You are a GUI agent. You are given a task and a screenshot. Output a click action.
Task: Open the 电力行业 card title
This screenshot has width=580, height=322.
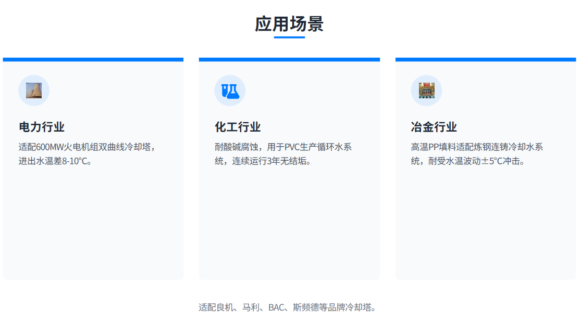point(42,127)
